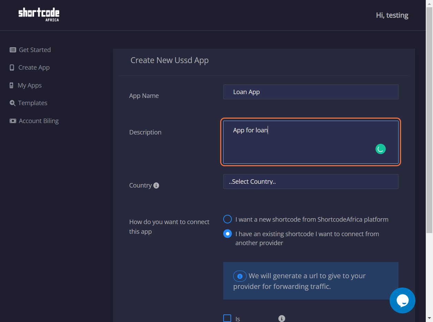The height and width of the screenshot is (322, 433).
Task: Click the info icon beside Country
Action: click(156, 185)
